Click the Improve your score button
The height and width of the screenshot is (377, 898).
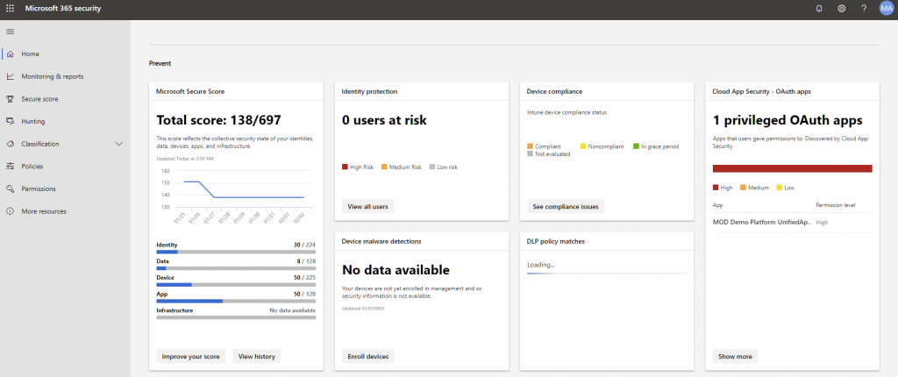pos(190,356)
